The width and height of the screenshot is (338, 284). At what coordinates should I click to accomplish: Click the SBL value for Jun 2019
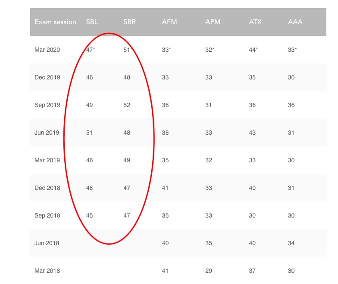(90, 133)
